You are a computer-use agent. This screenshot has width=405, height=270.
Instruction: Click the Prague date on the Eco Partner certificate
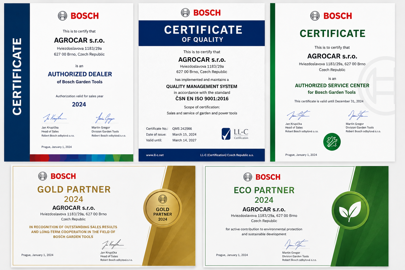[x=232, y=255]
